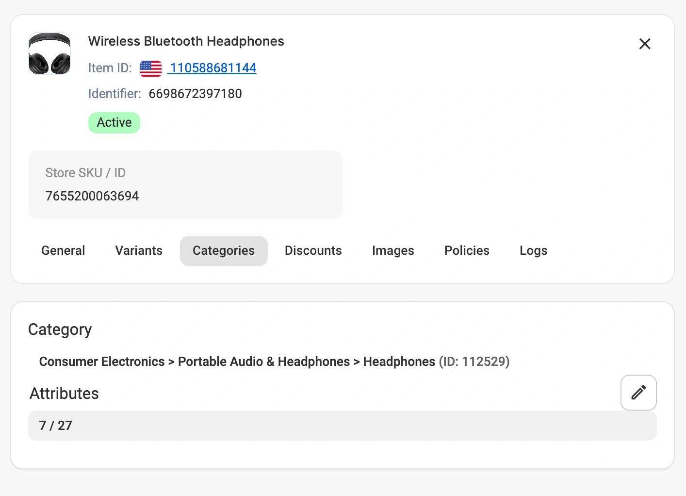Close the product details panel
Viewport: 686px width, 496px height.
click(645, 44)
